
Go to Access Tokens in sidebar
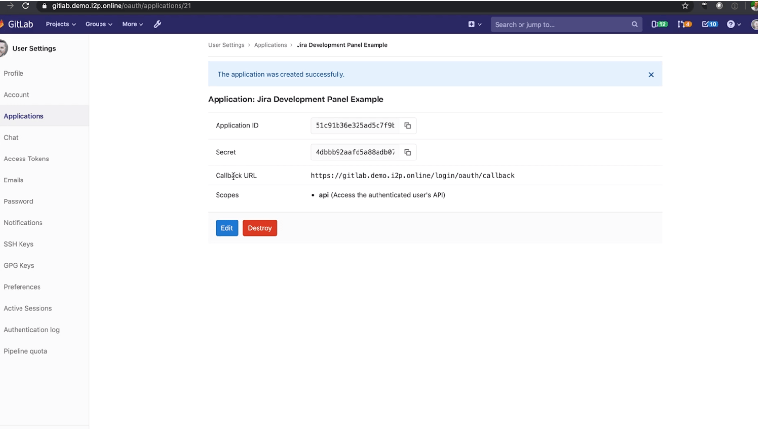[26, 159]
